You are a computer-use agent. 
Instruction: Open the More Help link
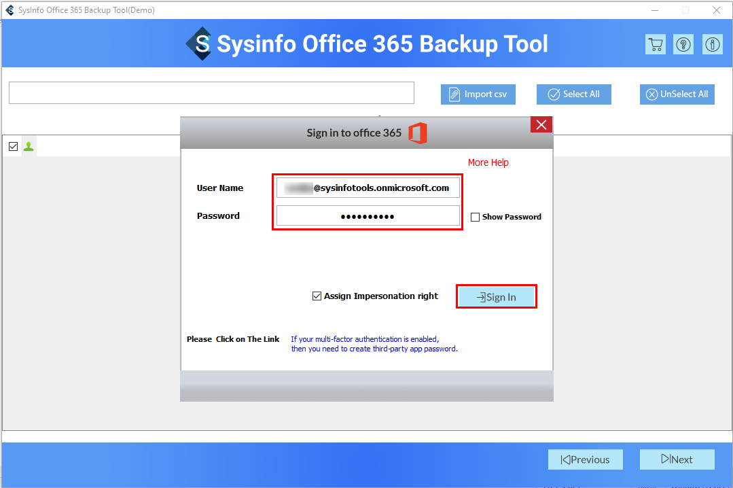488,162
